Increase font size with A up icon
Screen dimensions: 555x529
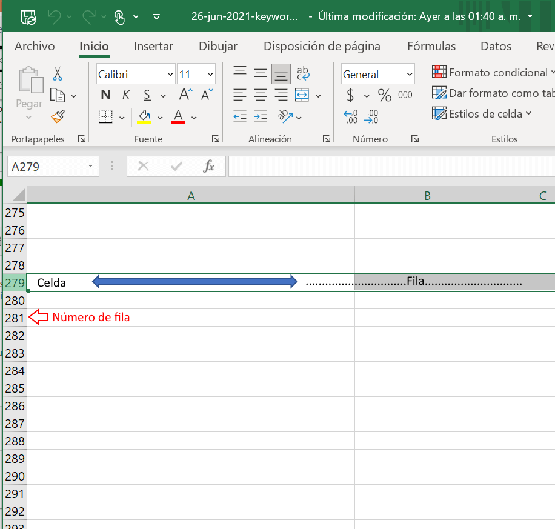point(185,94)
